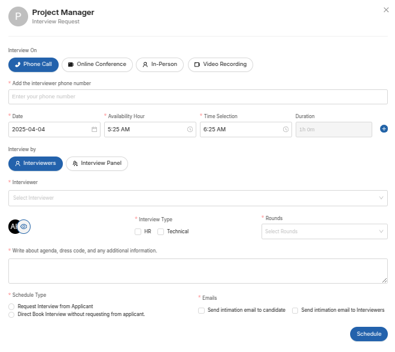
Task: Switch to Online Conference interview mode
Action: pos(97,64)
